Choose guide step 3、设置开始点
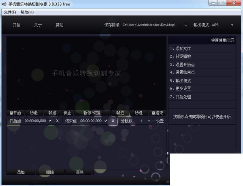The image size is (243, 186). click(x=202, y=65)
